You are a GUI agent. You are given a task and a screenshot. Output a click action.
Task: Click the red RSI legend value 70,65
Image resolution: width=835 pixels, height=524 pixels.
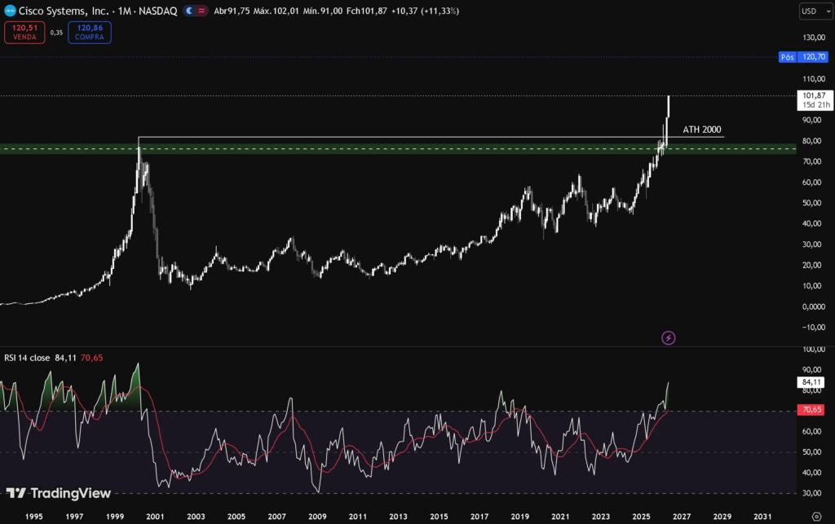pos(91,358)
